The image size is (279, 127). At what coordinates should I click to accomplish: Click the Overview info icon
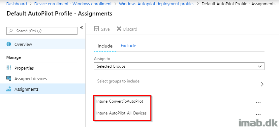tap(9, 44)
